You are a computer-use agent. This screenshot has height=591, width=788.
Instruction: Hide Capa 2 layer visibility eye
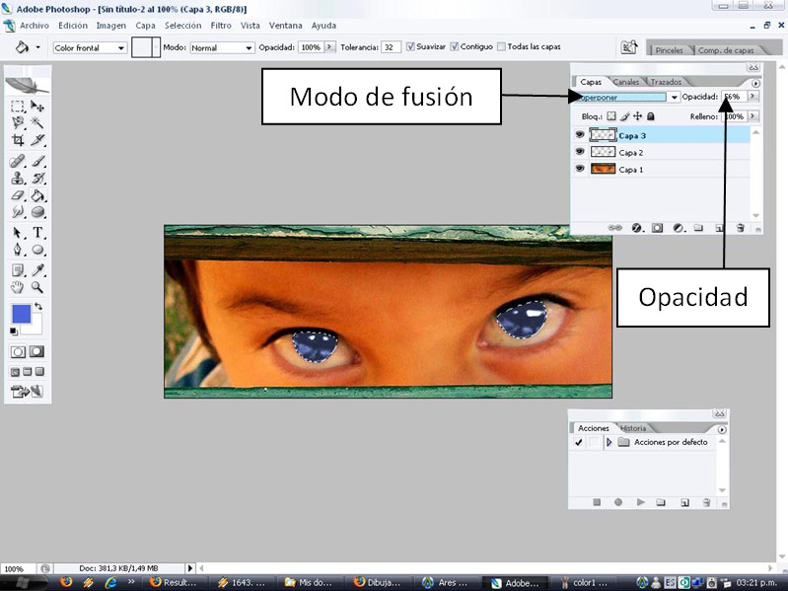pyautogui.click(x=580, y=151)
